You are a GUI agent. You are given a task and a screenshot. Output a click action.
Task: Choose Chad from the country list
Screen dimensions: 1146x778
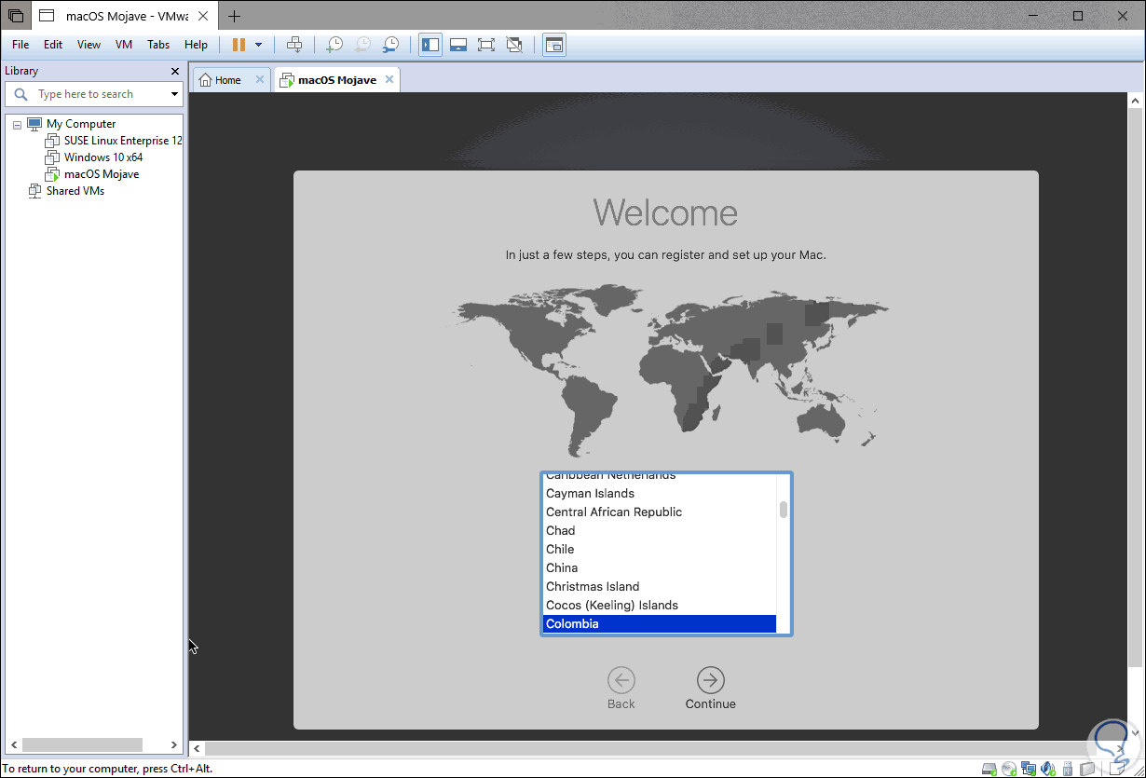659,530
